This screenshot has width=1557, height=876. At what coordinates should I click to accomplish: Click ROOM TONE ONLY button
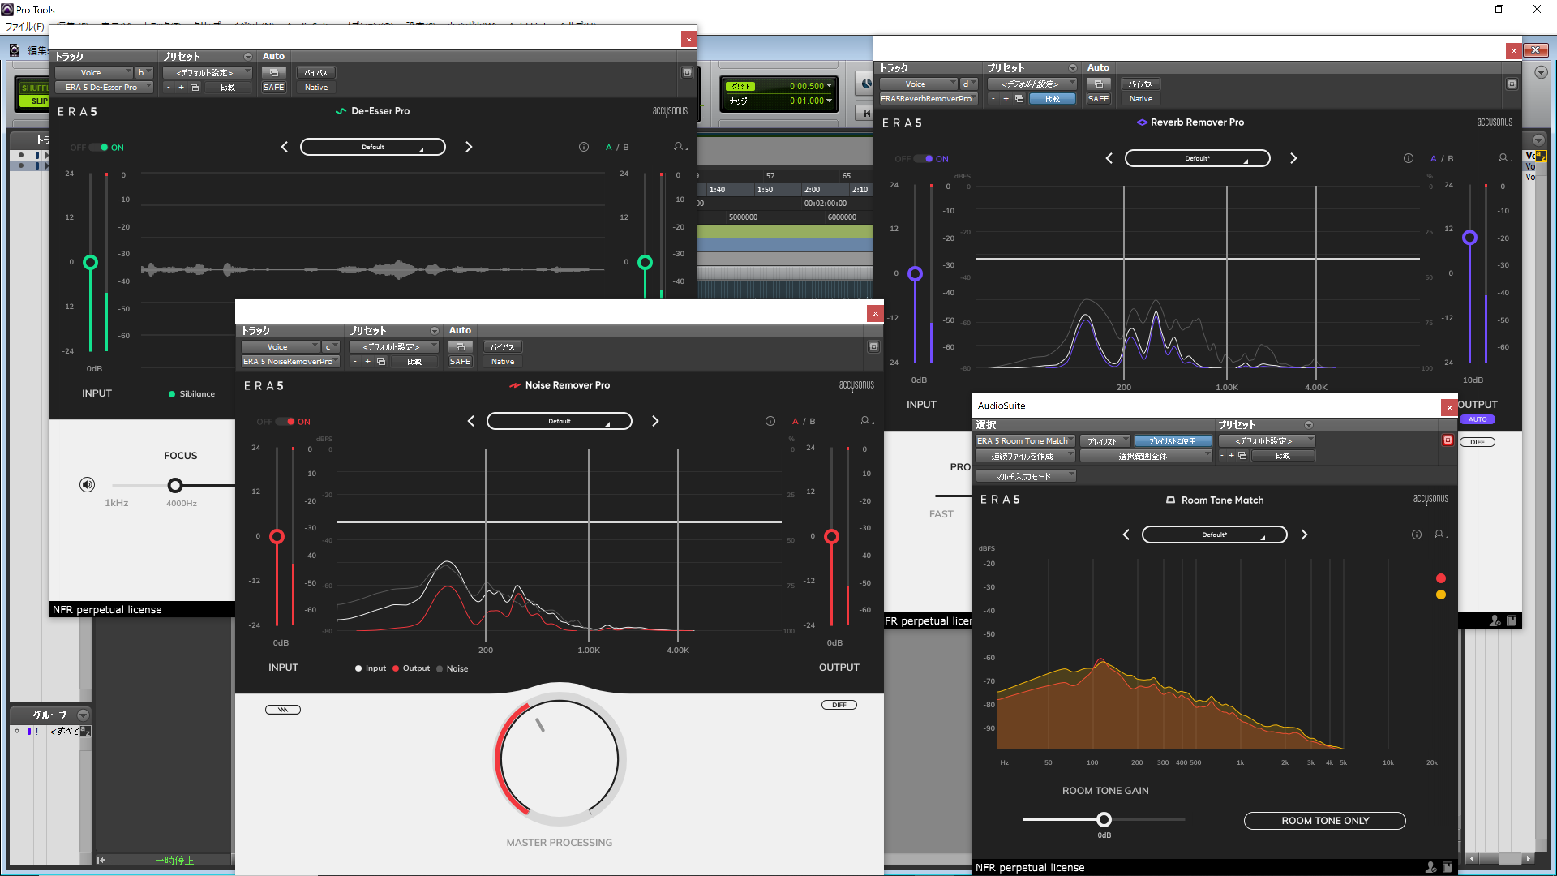click(x=1325, y=820)
